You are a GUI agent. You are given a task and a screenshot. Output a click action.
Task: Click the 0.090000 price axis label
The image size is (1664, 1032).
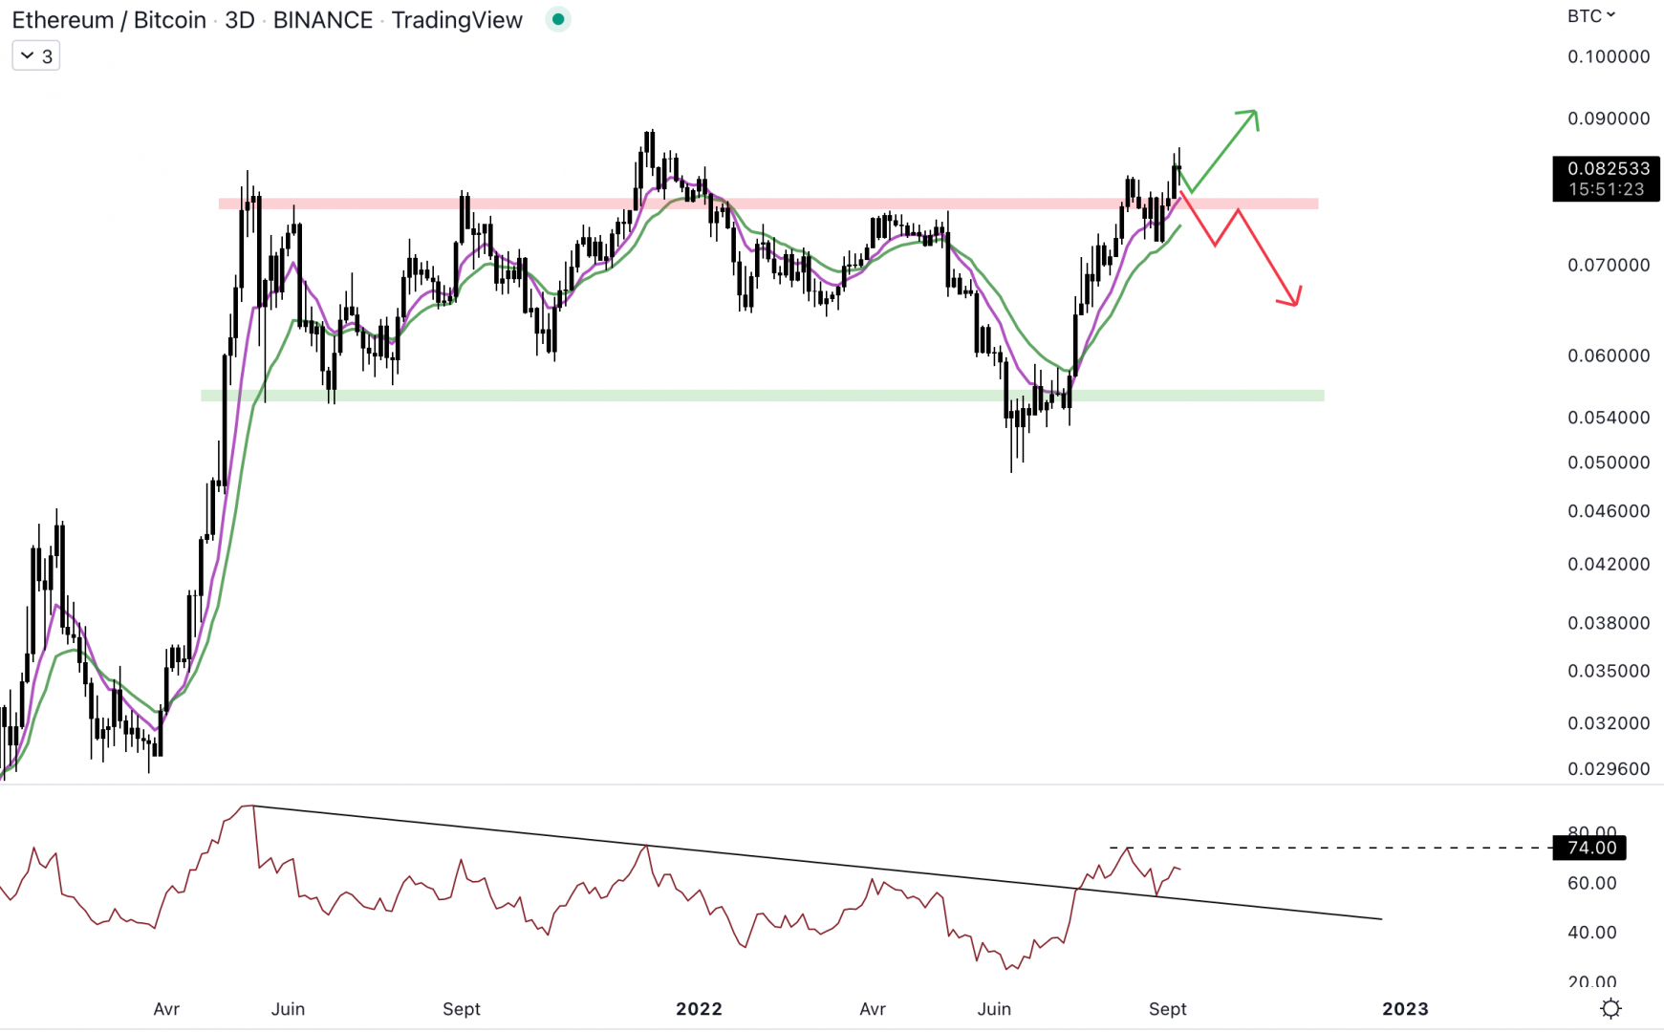pos(1609,118)
